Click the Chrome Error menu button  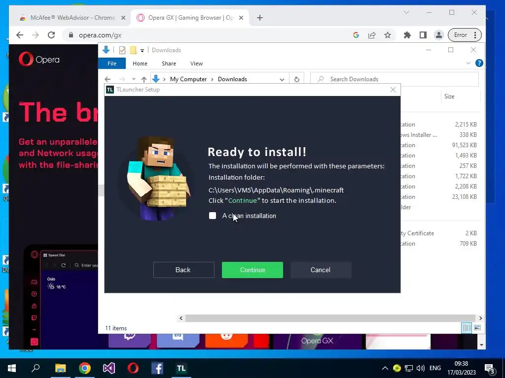click(x=465, y=35)
